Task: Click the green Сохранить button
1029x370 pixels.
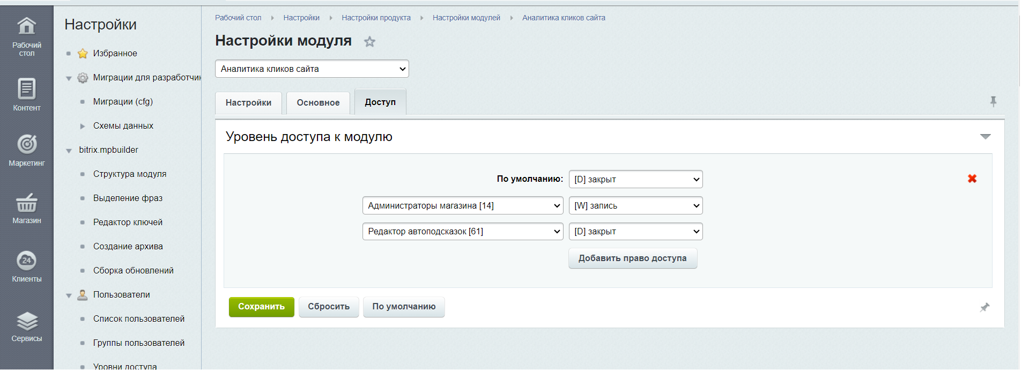Action: tap(261, 307)
